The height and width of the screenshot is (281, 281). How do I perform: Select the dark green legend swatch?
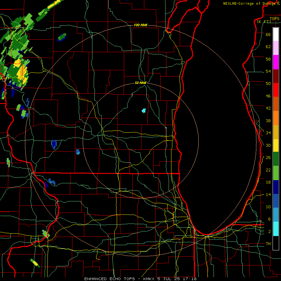276,159
